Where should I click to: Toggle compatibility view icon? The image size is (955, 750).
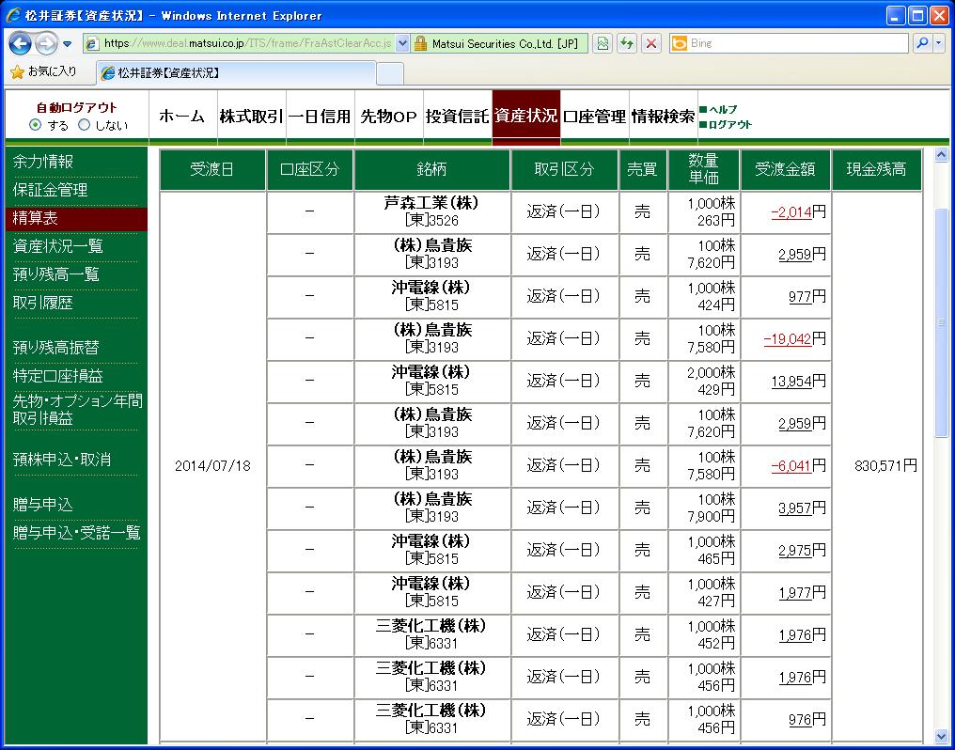pyautogui.click(x=603, y=43)
